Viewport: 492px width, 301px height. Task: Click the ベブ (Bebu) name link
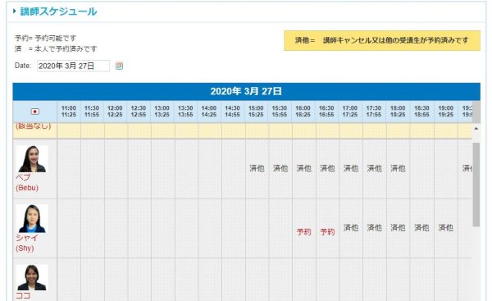[x=27, y=182]
